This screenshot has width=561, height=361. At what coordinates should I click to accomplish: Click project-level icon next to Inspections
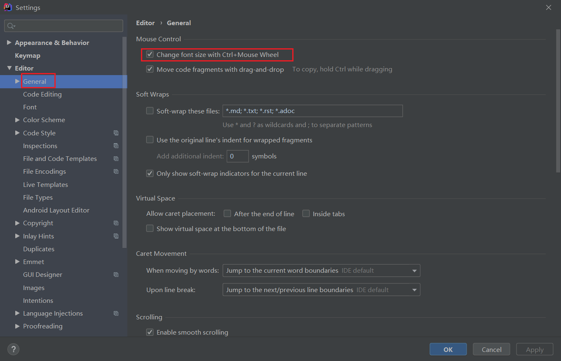pos(116,146)
